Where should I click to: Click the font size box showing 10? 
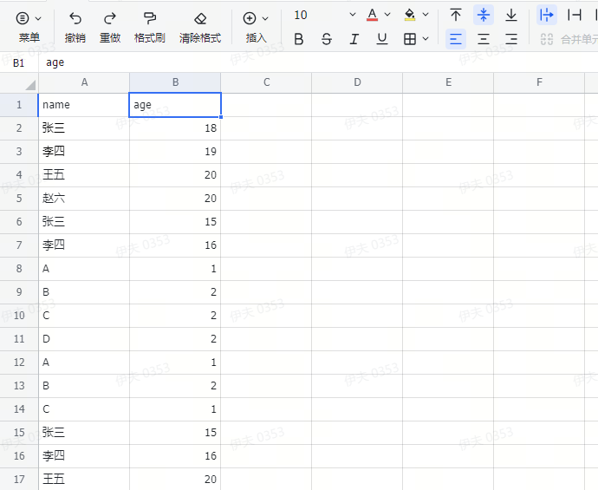[301, 15]
